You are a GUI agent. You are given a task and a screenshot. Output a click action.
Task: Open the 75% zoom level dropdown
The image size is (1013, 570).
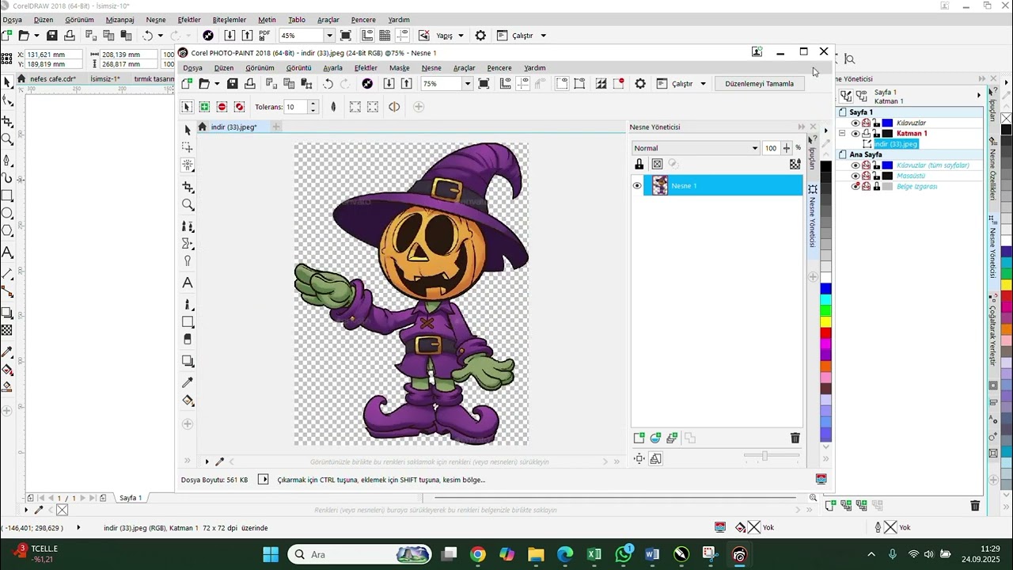[x=467, y=84]
